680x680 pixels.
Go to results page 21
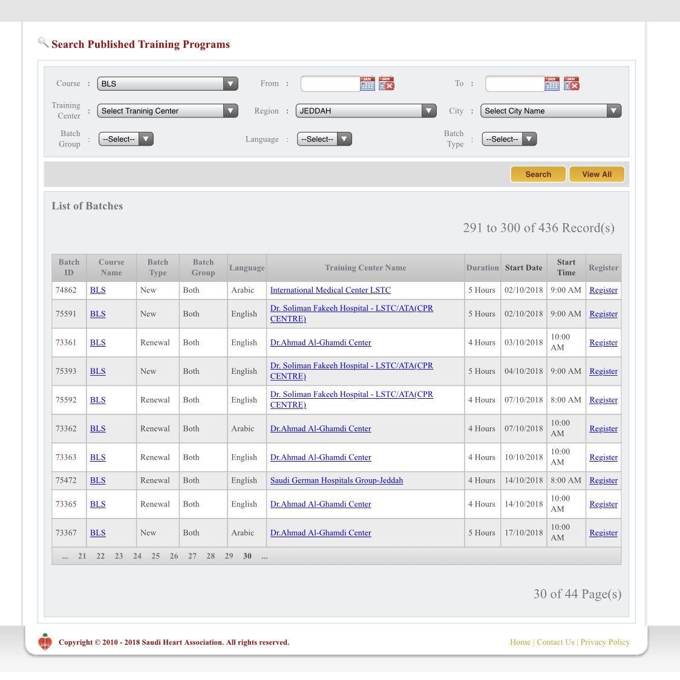coord(82,556)
